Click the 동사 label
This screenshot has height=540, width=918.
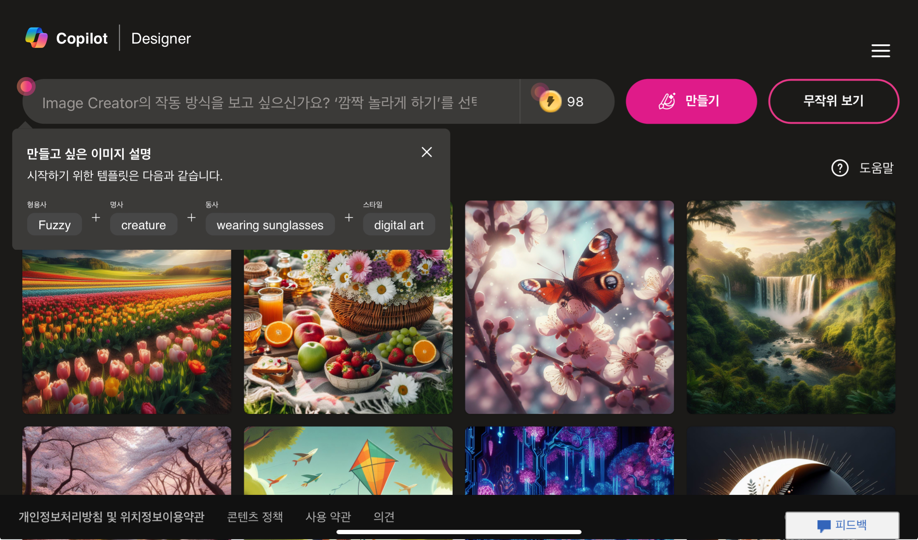click(x=212, y=204)
